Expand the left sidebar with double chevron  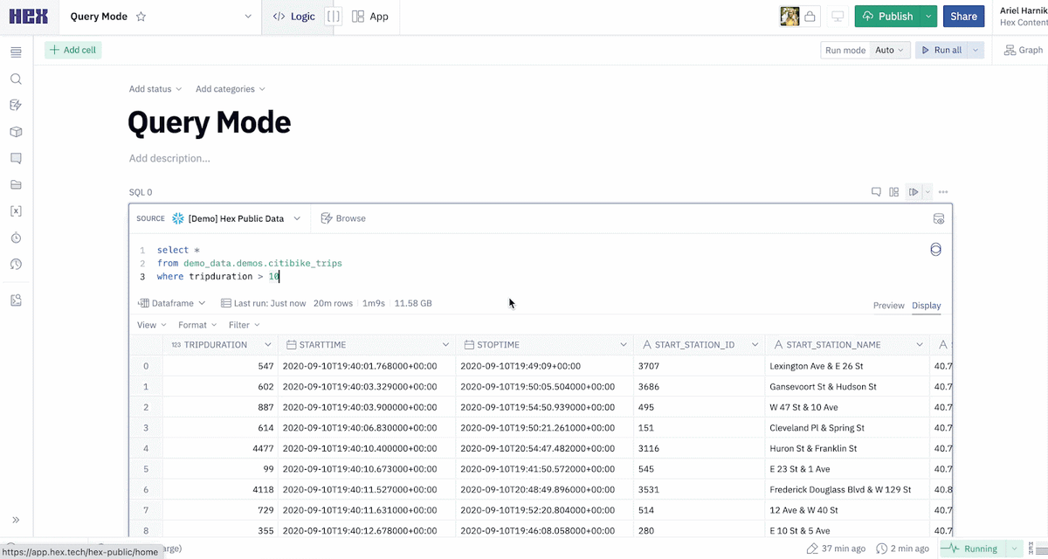coord(16,520)
